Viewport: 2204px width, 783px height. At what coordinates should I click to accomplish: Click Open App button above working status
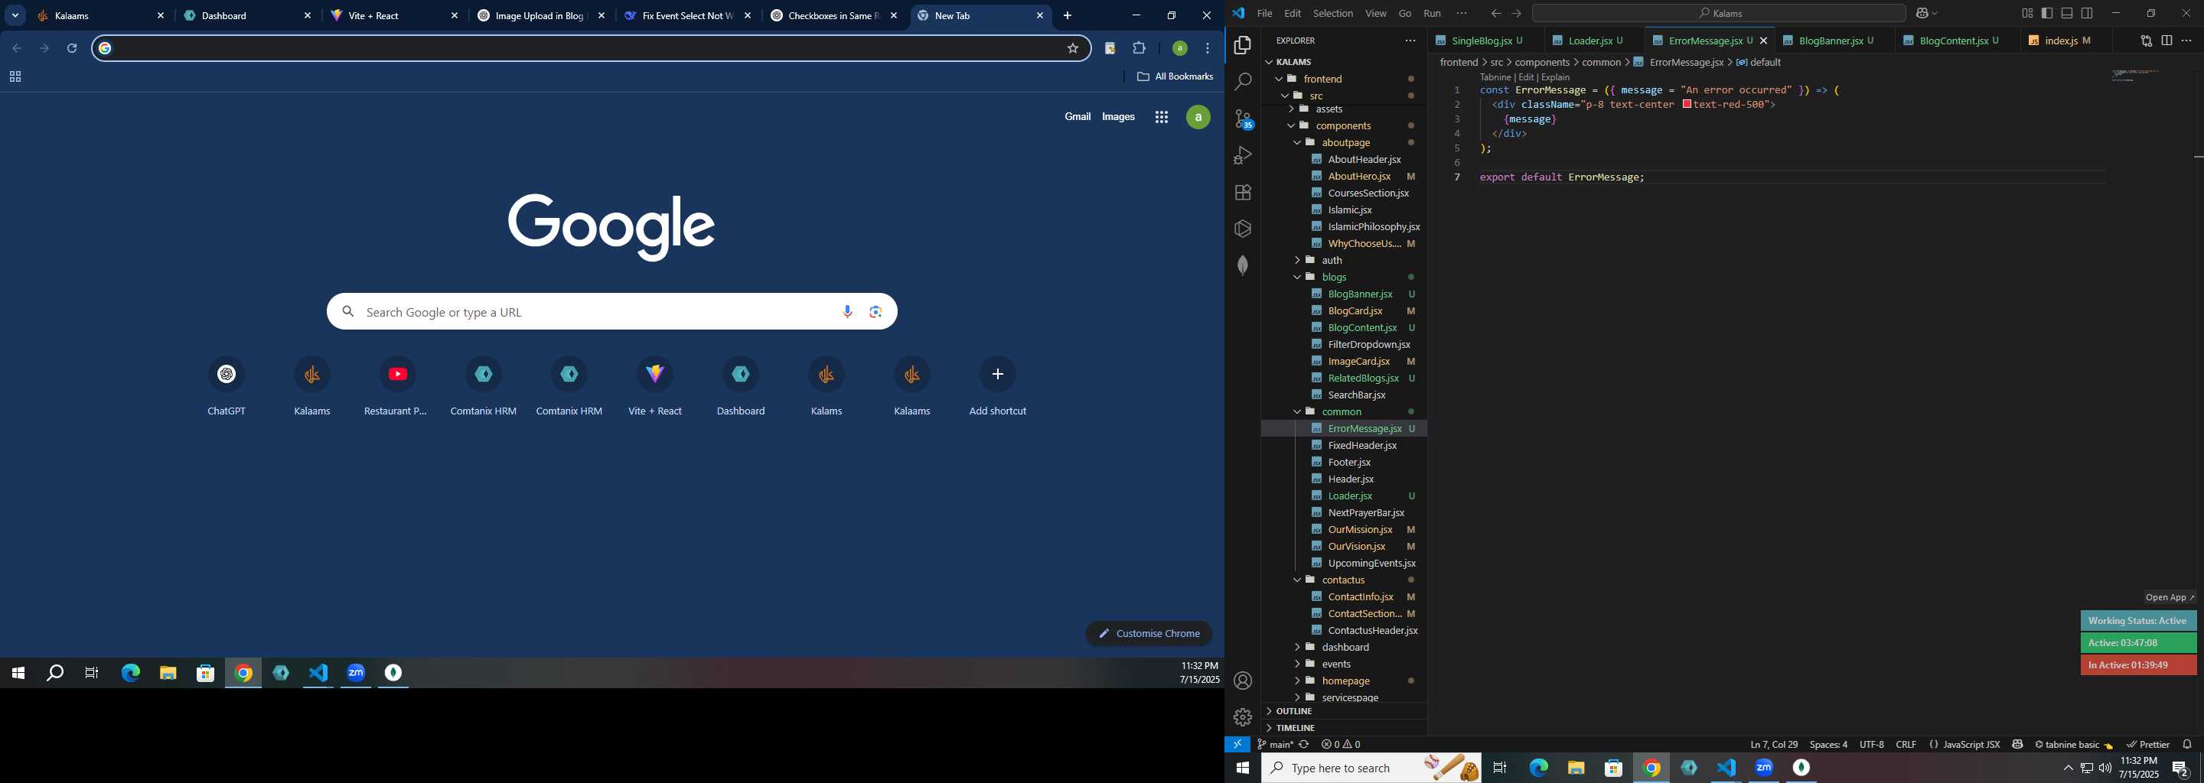point(2170,597)
